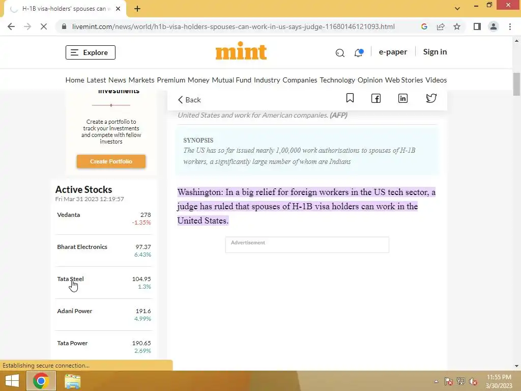
Task: Open the Latest nav item
Action: [x=96, y=80]
